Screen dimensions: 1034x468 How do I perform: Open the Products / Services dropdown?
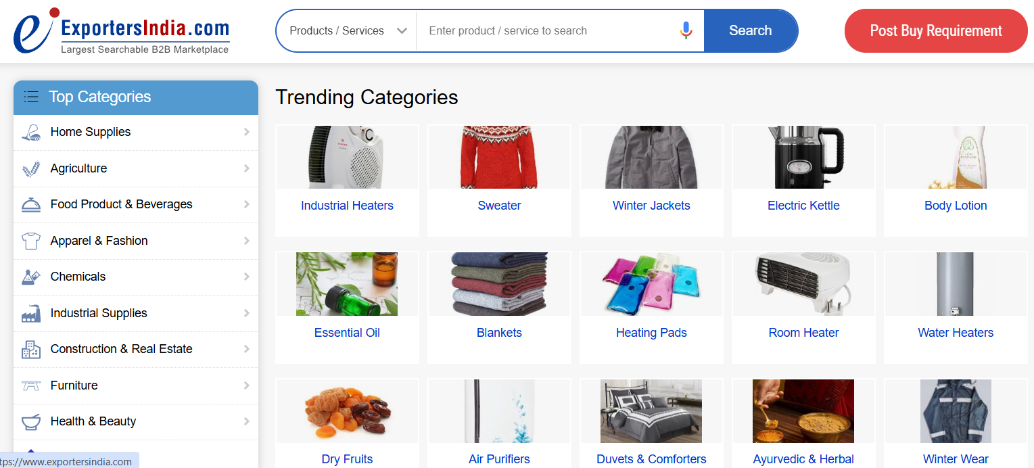[347, 31]
